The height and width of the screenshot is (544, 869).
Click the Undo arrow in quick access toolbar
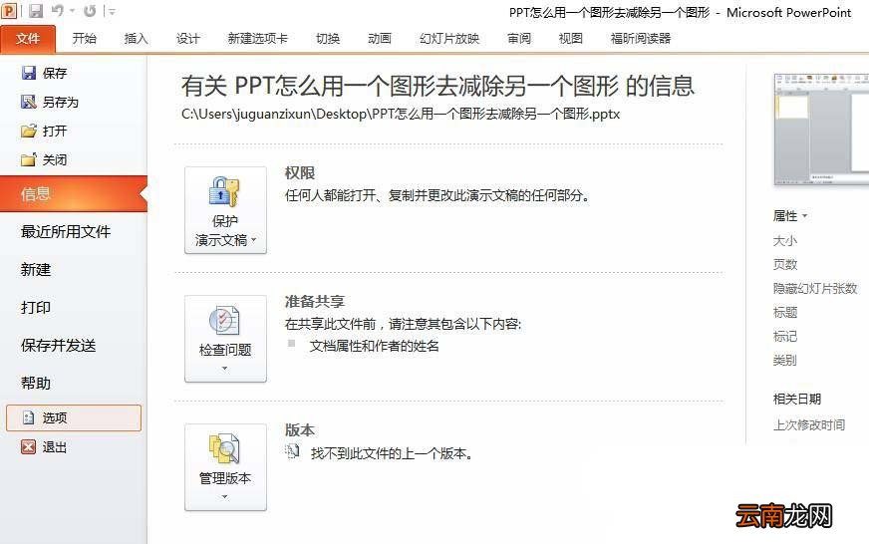58,10
